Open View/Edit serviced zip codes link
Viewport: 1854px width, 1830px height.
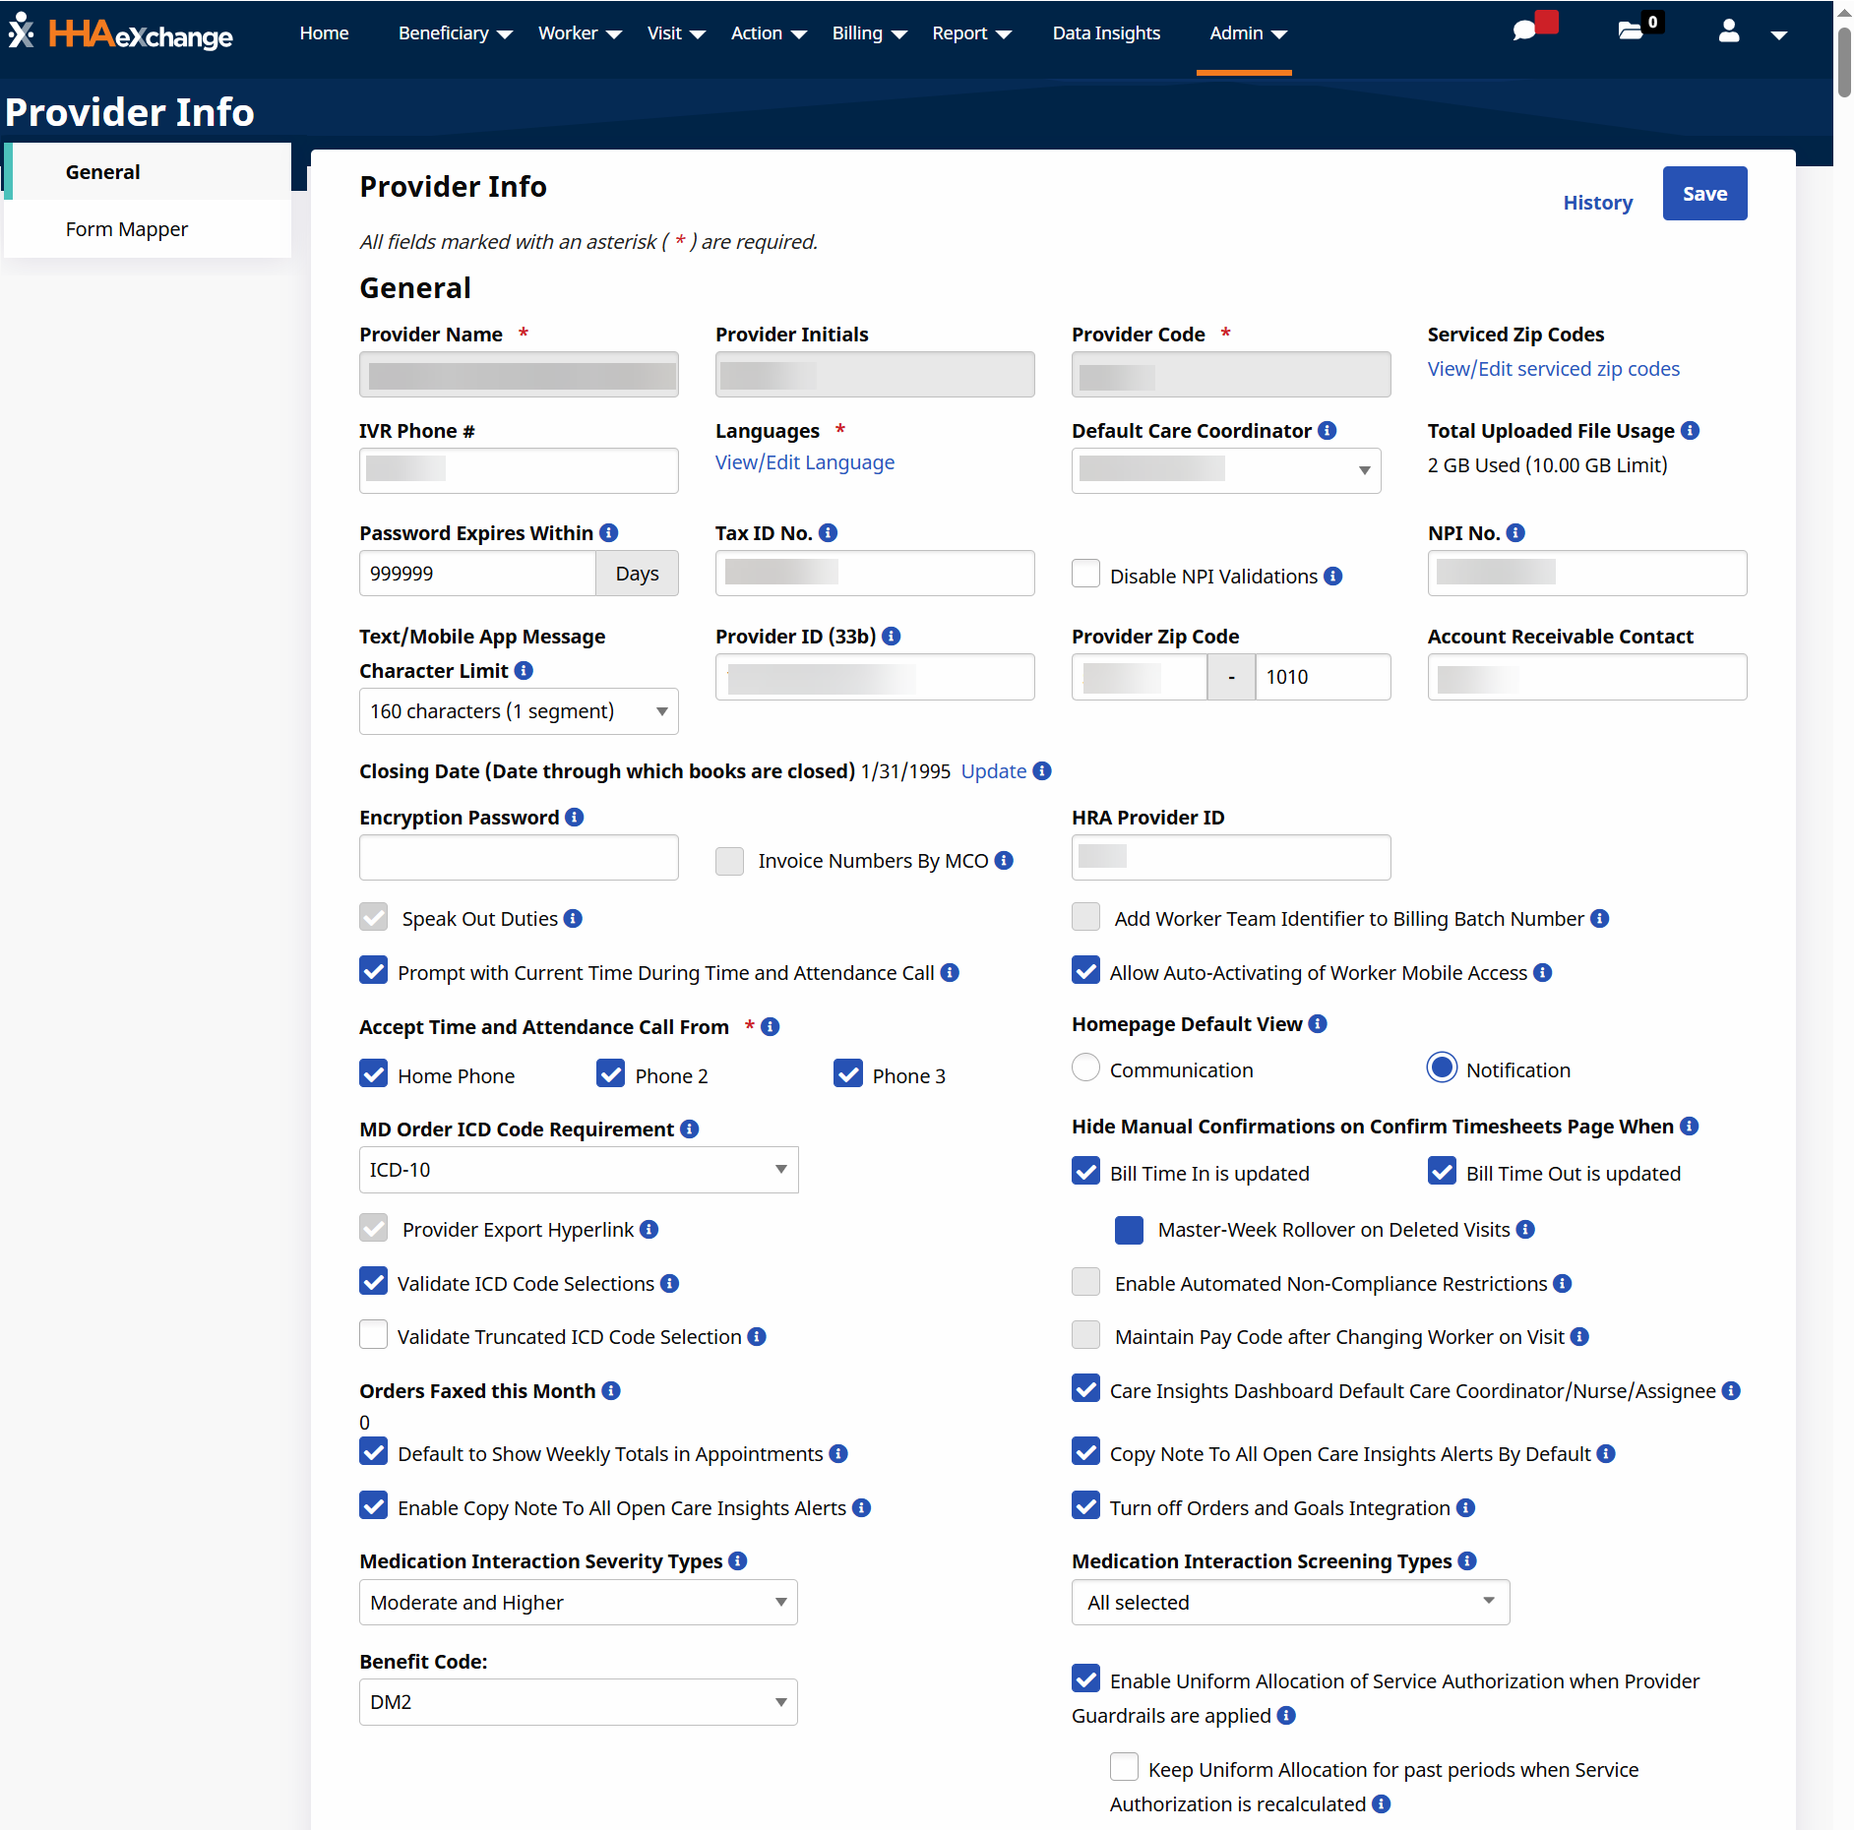(1554, 369)
